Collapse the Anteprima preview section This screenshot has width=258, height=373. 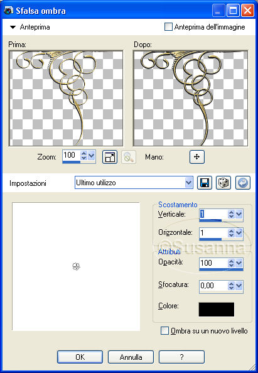13,27
